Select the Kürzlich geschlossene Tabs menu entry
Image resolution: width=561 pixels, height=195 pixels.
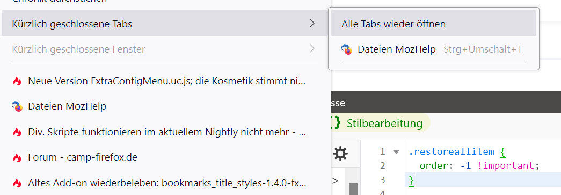click(x=165, y=23)
